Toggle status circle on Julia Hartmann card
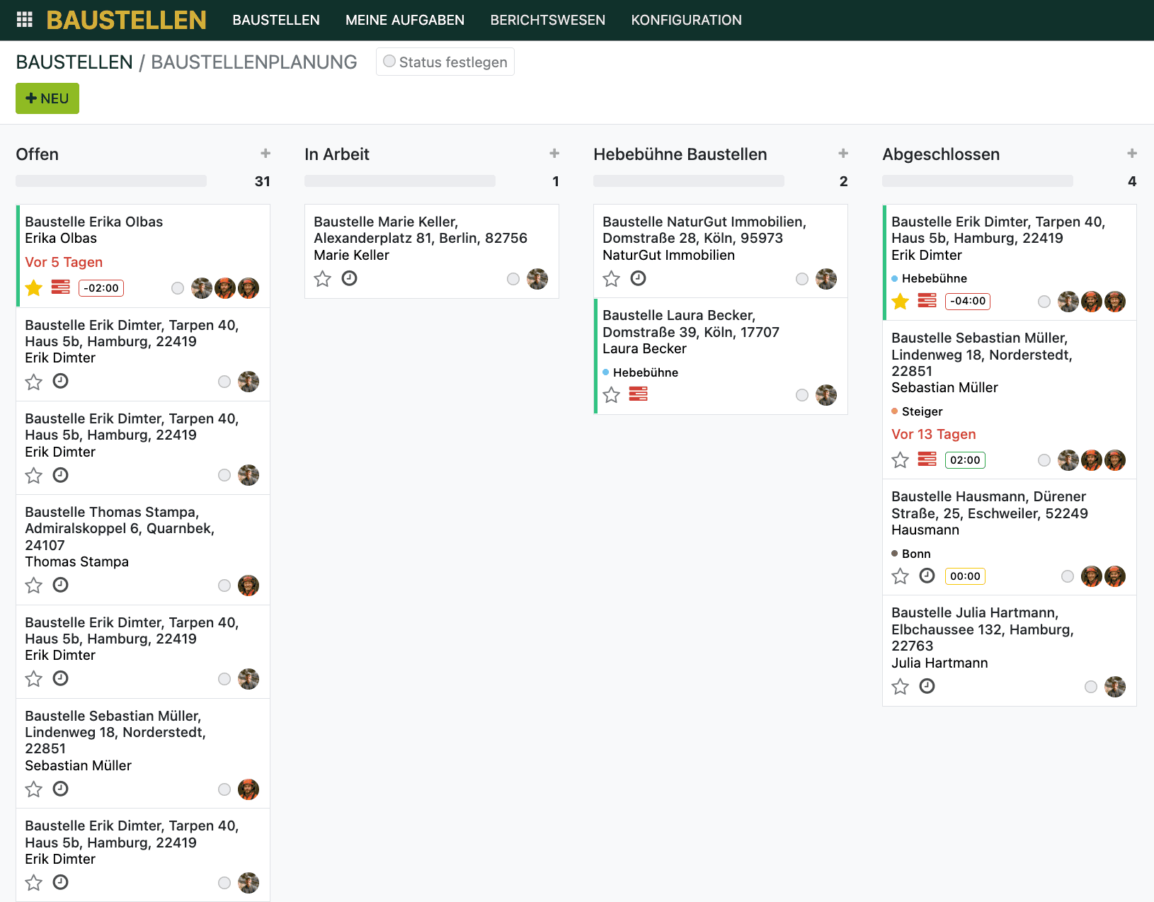1154x902 pixels. [1091, 687]
